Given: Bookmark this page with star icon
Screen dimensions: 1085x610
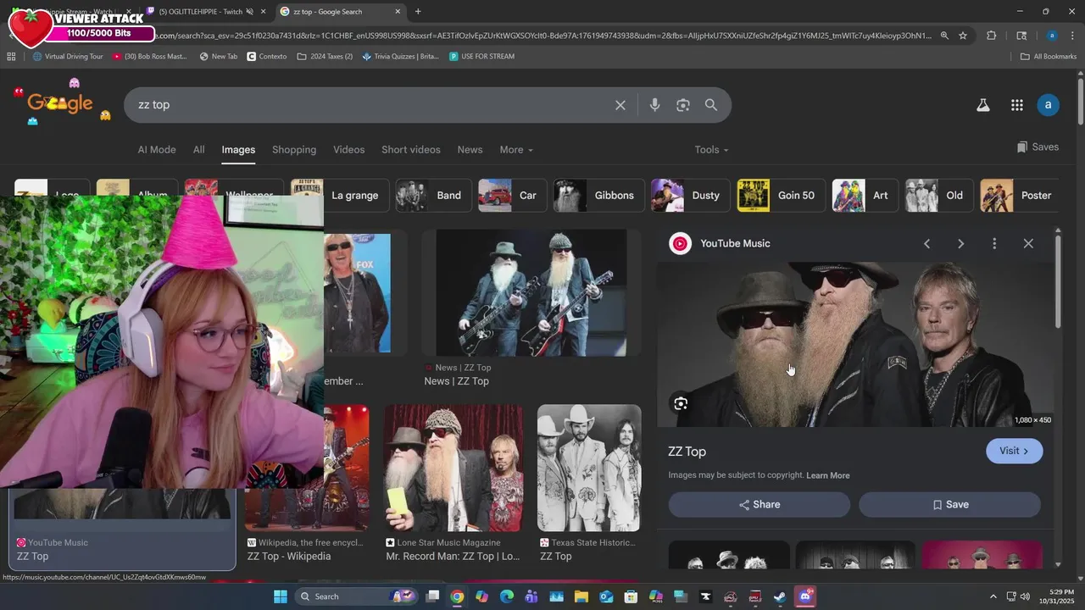Looking at the screenshot, I should 963,36.
